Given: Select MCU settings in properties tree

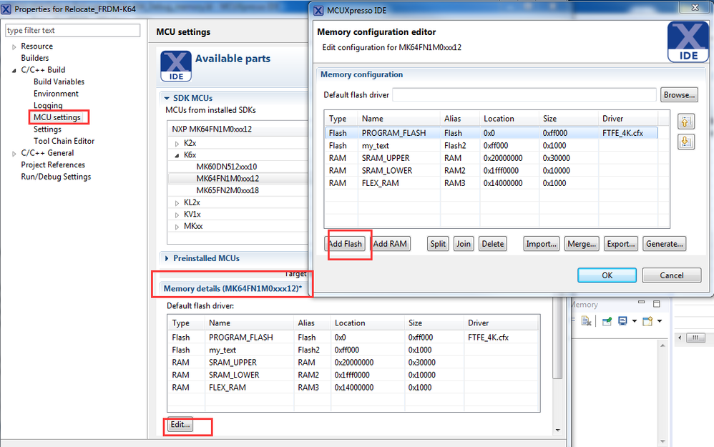Looking at the screenshot, I should click(x=57, y=117).
